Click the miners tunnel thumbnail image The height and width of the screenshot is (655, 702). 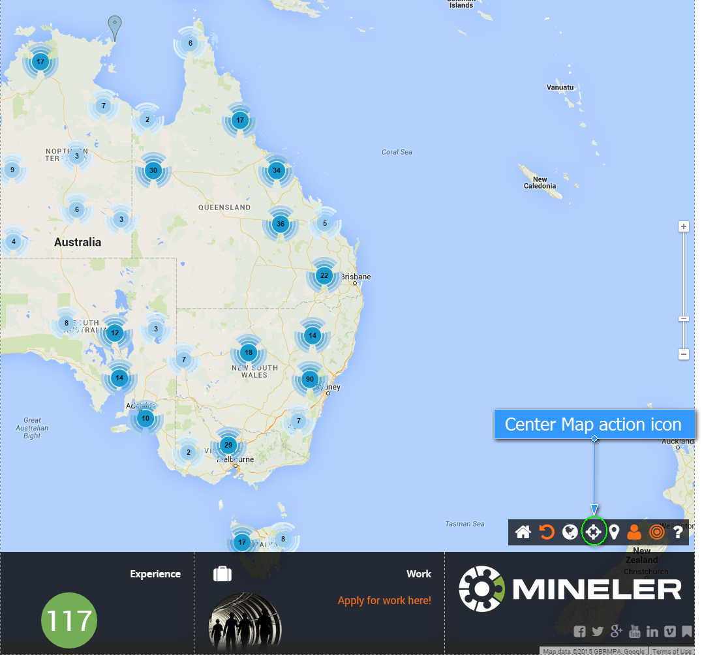click(245, 622)
